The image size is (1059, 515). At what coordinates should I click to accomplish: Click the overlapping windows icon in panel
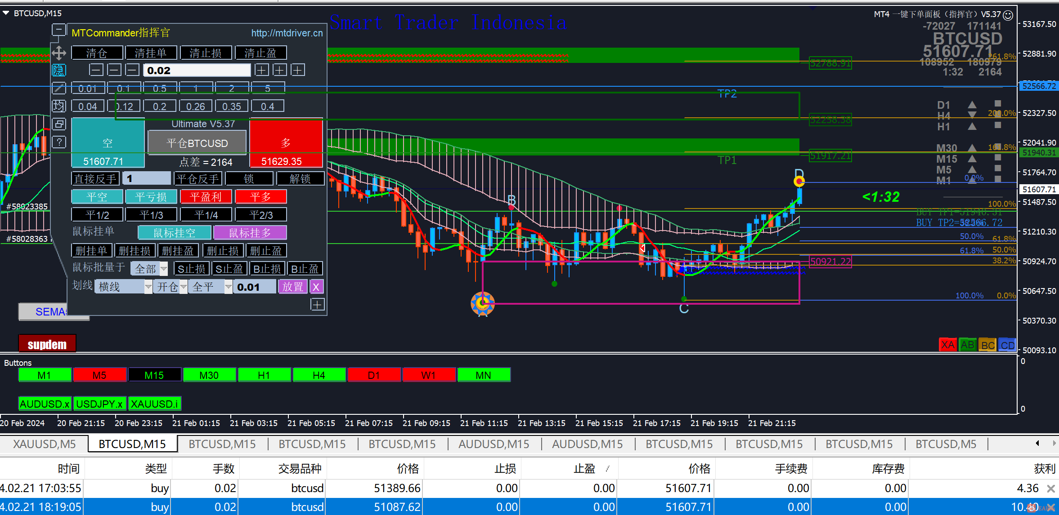pos(58,124)
